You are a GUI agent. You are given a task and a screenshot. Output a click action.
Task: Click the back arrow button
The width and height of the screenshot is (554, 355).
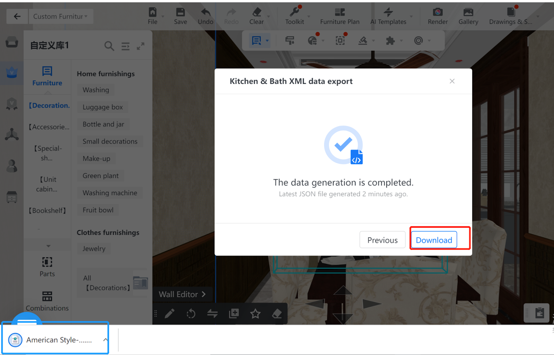17,16
